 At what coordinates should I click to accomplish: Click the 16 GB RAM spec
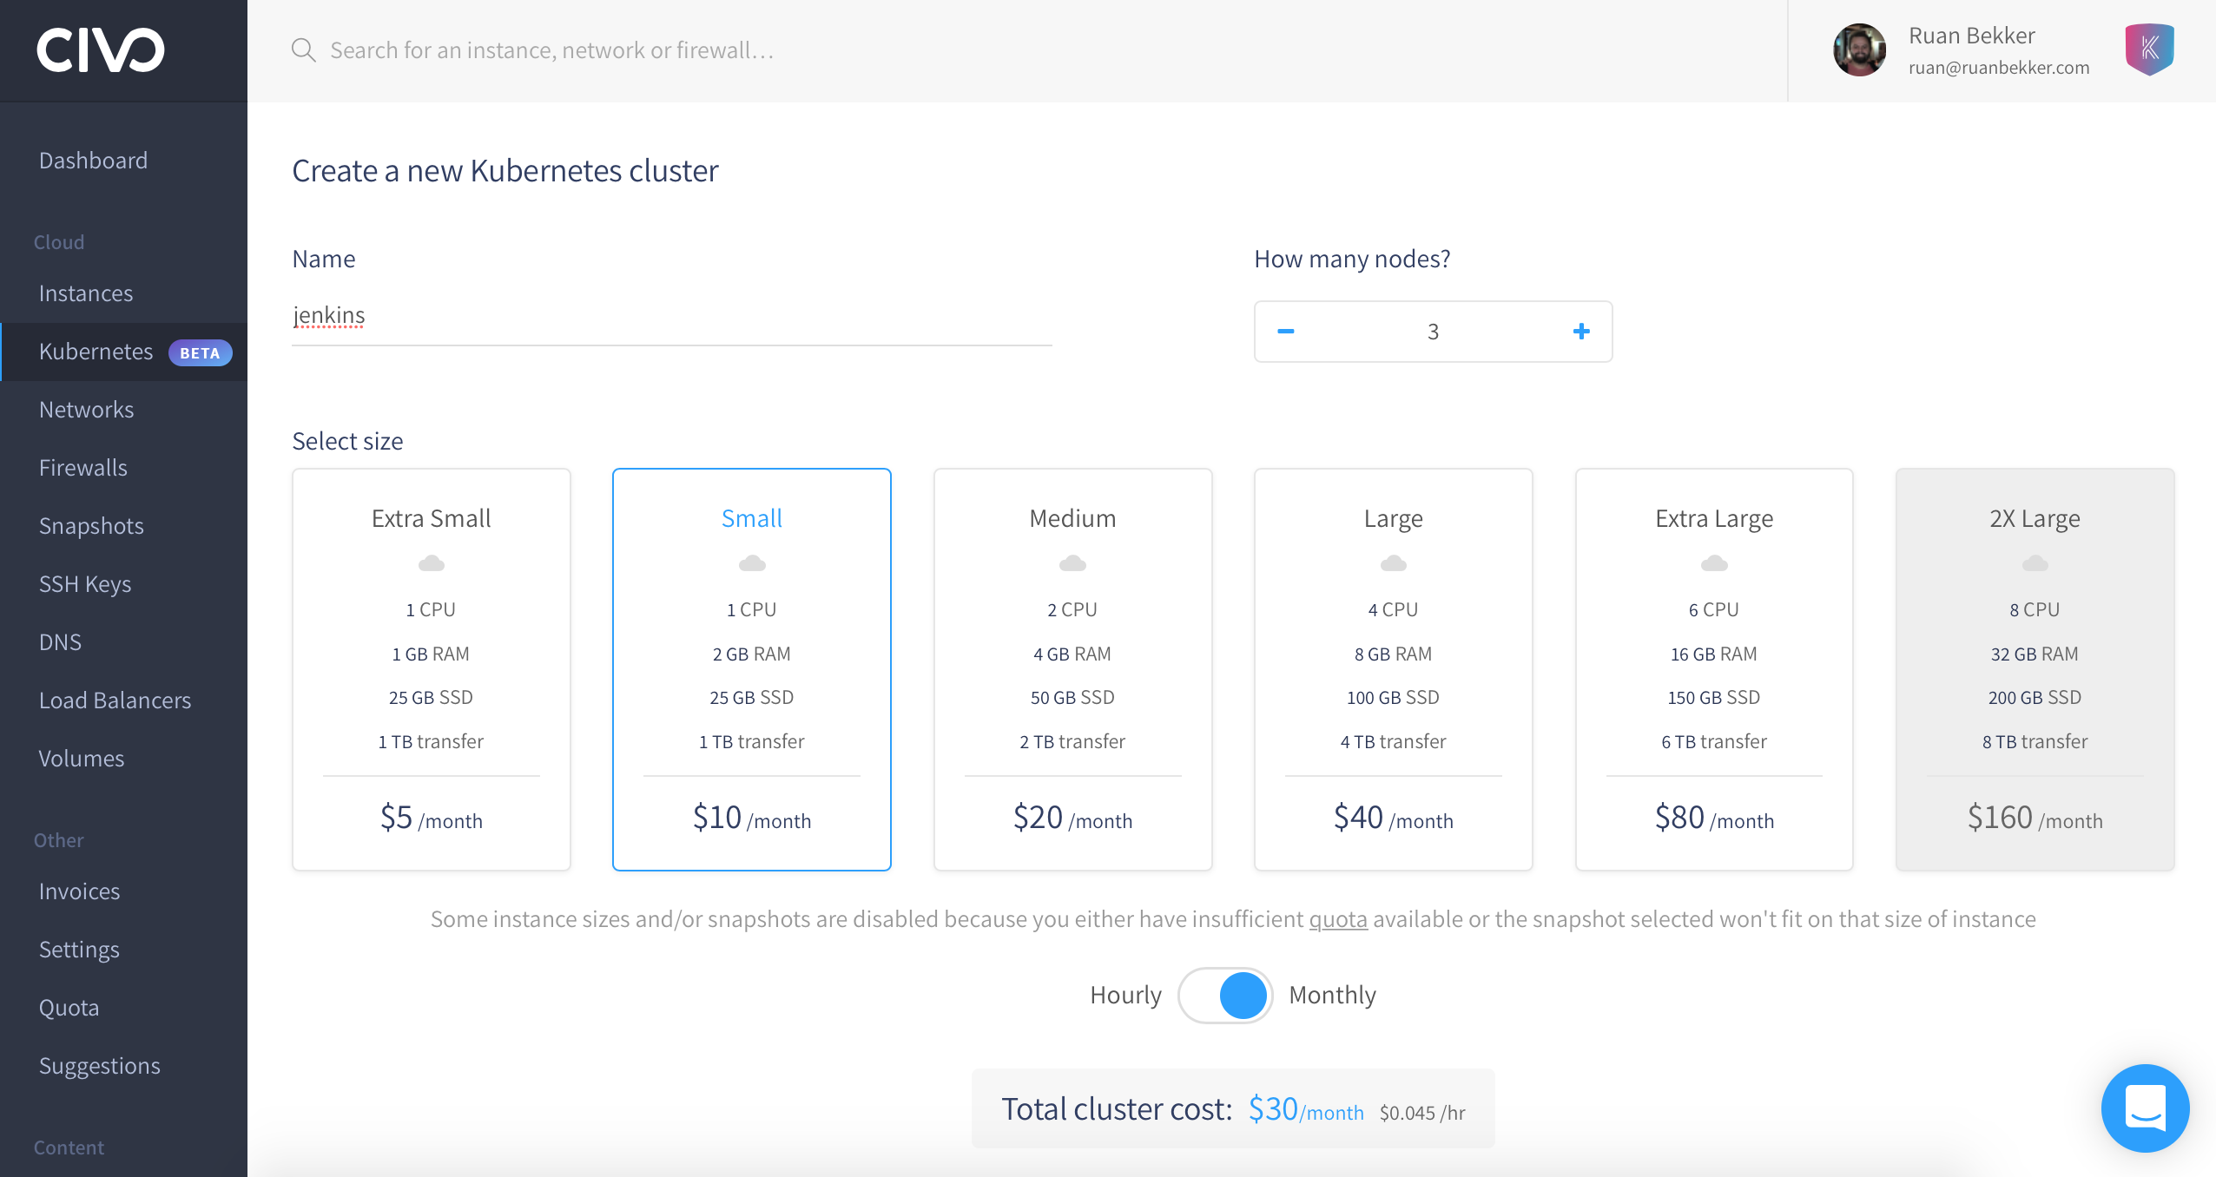pos(1714,654)
